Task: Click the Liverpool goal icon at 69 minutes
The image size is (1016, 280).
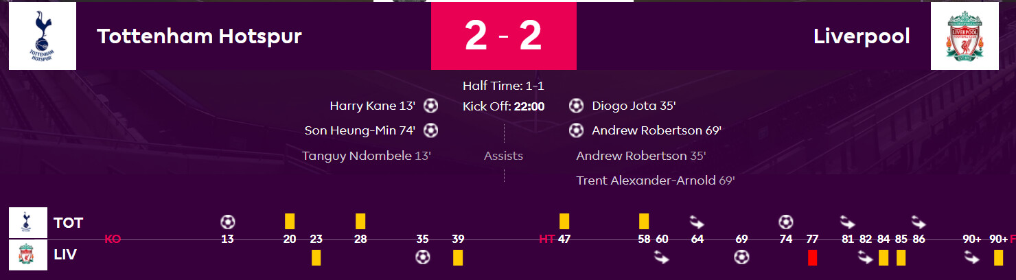Action: tap(741, 257)
